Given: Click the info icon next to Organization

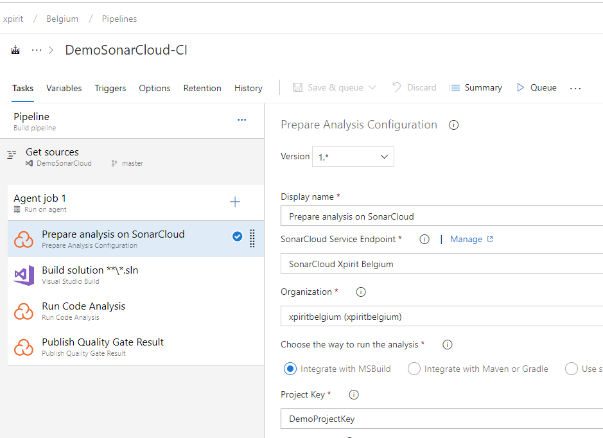Looking at the screenshot, I should coord(360,292).
